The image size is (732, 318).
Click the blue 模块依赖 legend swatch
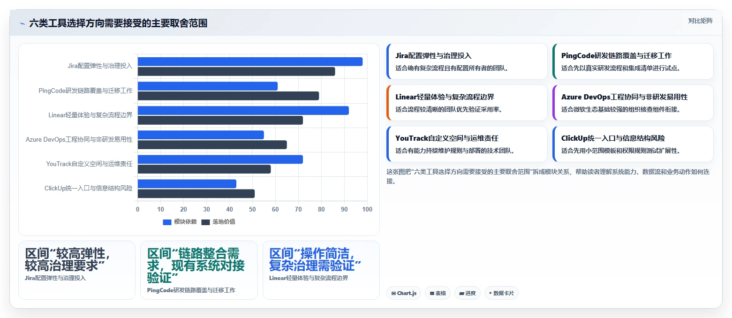click(x=167, y=222)
